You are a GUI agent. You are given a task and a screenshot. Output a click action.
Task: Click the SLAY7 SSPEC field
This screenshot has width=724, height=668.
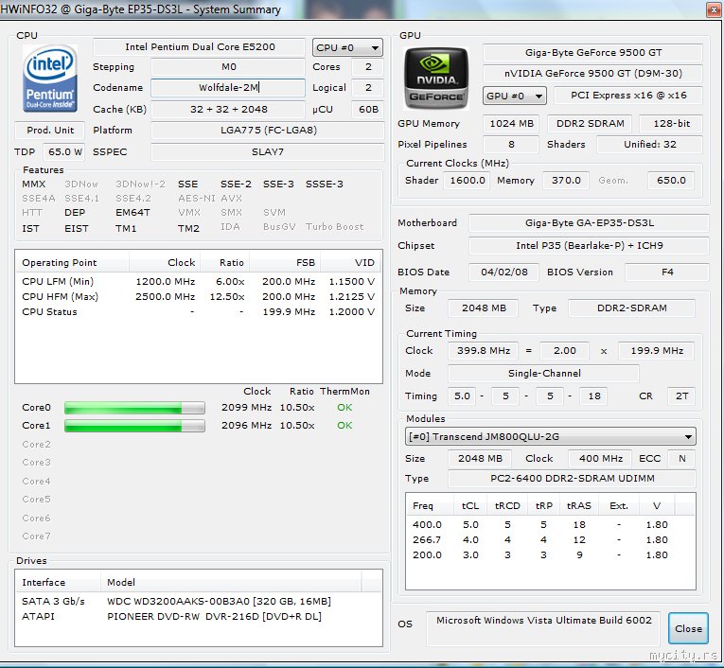tap(267, 152)
